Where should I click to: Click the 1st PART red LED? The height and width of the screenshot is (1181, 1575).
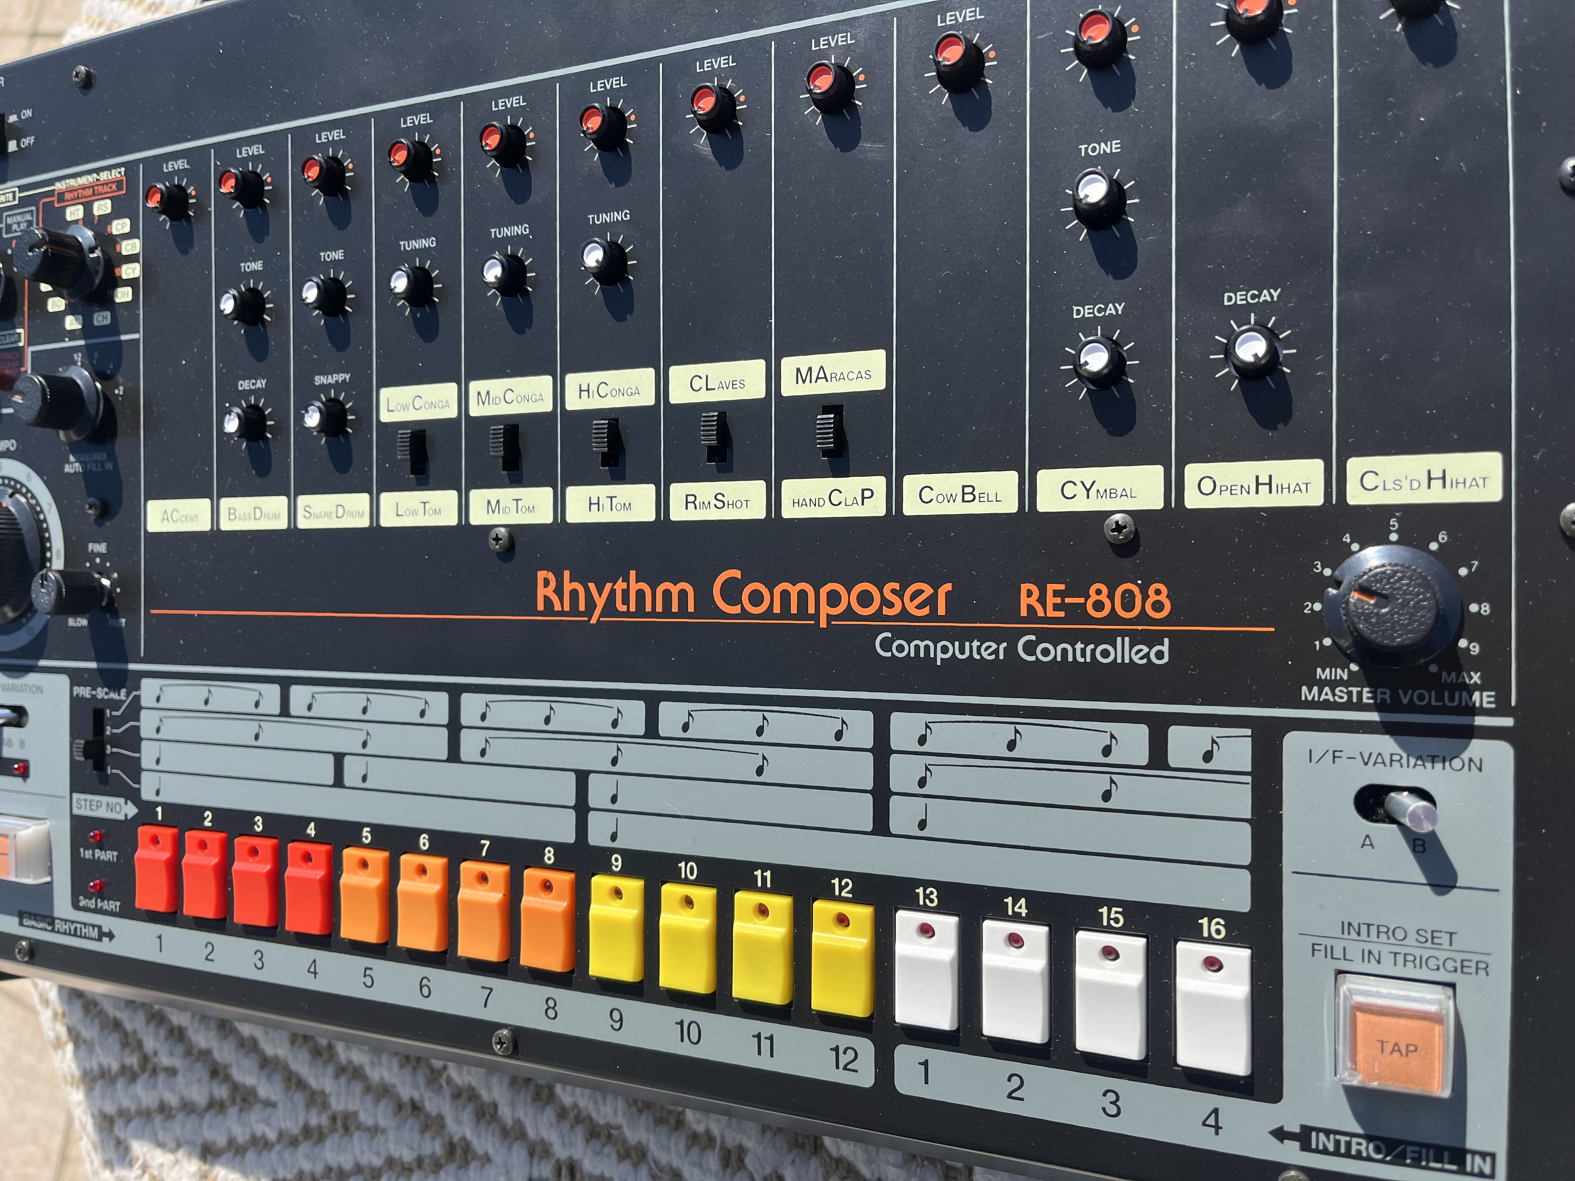click(x=95, y=836)
